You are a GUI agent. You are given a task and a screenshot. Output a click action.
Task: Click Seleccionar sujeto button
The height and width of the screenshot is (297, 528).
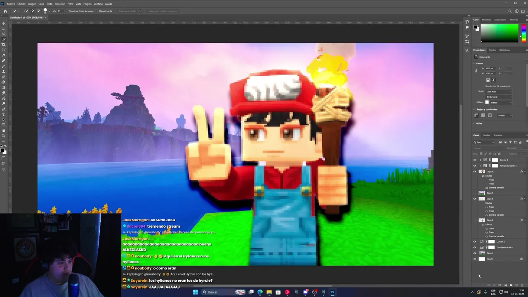pyautogui.click(x=127, y=11)
